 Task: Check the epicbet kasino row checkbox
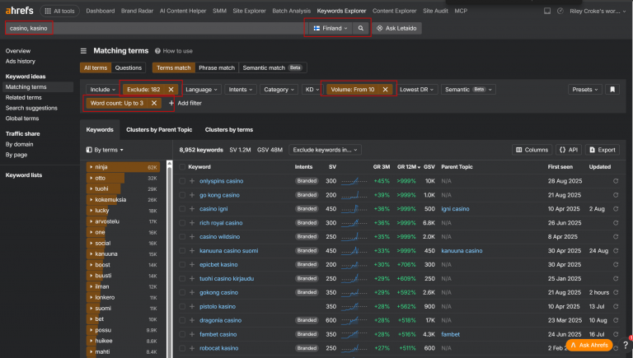[x=182, y=264]
